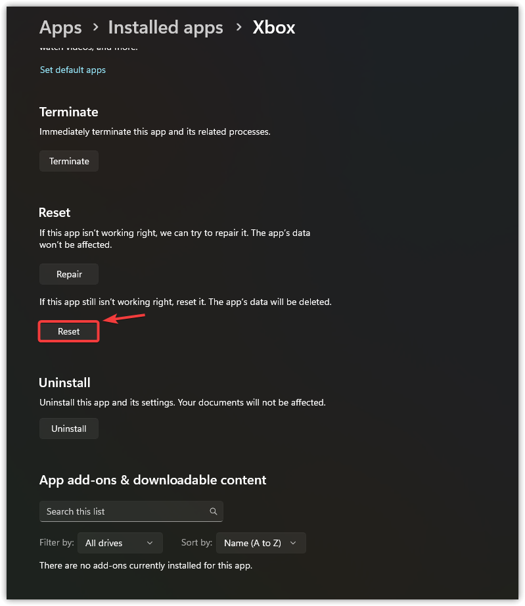Go back to the Apps breadcrumb

60,28
